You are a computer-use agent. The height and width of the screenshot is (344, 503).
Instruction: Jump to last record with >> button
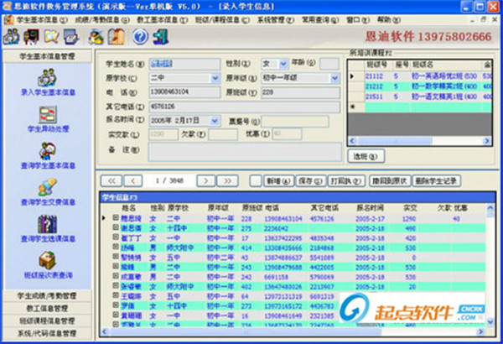pos(227,181)
